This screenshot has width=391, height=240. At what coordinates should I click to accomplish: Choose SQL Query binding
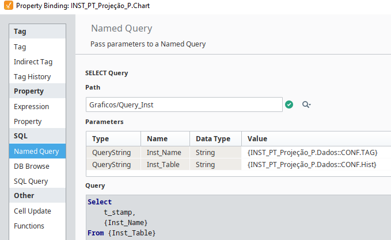[x=31, y=181]
